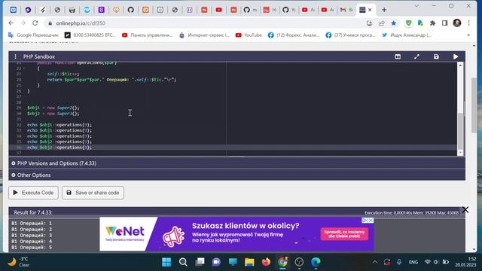Run code with the Sandbox play icon
482x271 pixels.
456,56
